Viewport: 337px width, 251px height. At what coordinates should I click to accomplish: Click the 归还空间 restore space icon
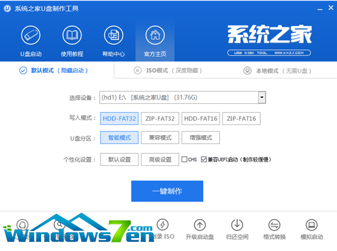coord(237,225)
